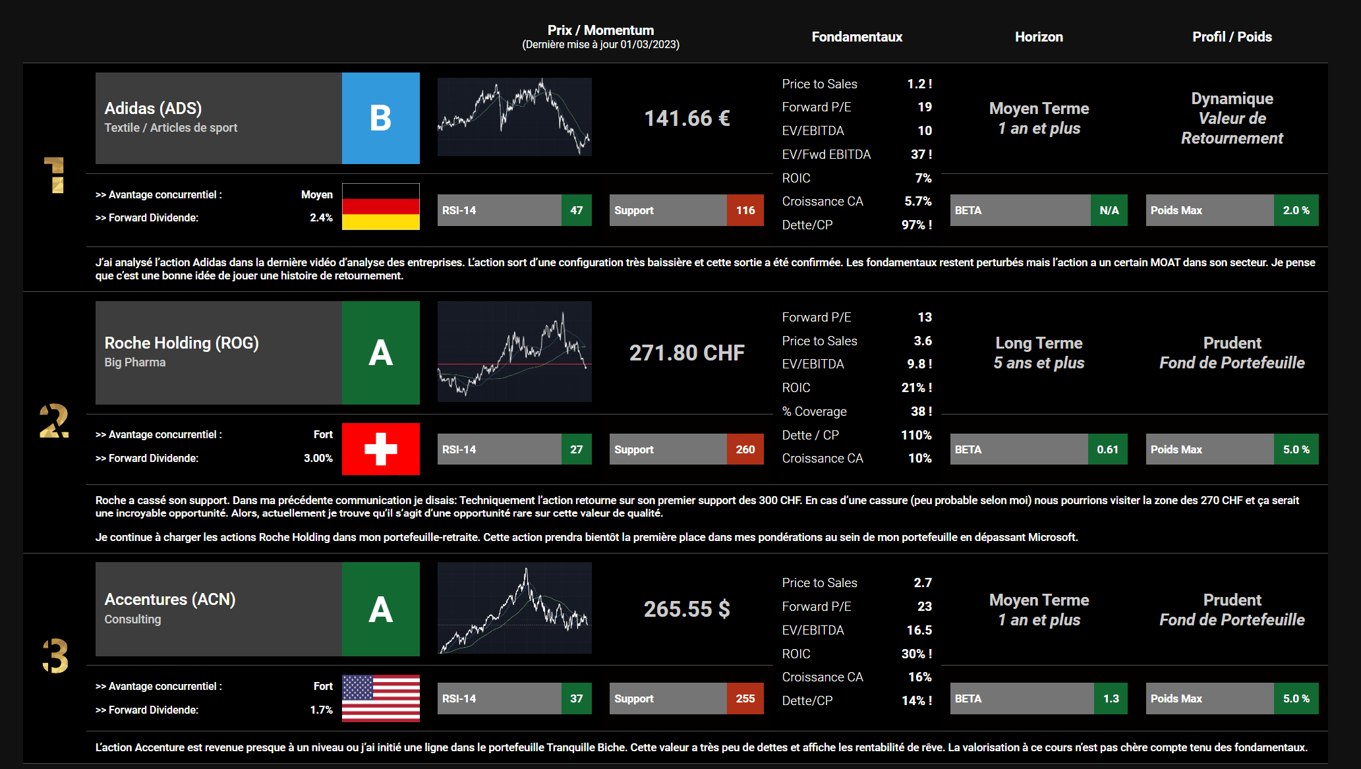Screen dimensions: 1361x769
Task: Click Adidas Dette/CP value 97% !
Action: 917,225
